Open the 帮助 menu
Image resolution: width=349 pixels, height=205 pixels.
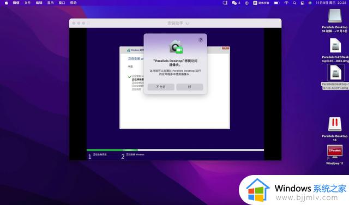(73, 3)
